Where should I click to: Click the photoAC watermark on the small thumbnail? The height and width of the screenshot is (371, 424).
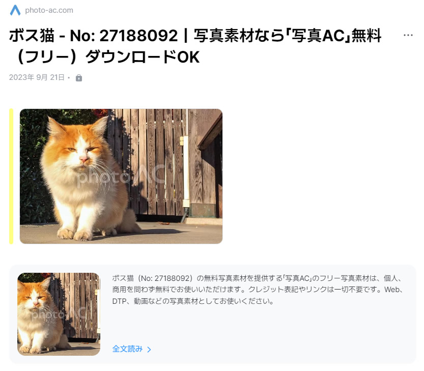coord(59,315)
